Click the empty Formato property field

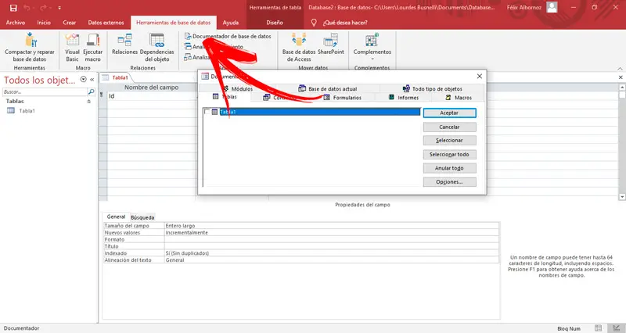point(331,239)
